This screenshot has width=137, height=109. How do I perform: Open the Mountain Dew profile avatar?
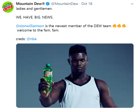click(x=8, y=7)
